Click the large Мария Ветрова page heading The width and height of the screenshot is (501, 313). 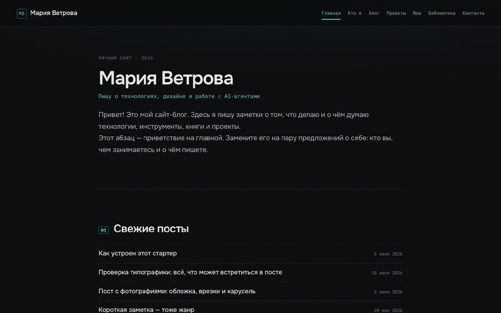(x=166, y=78)
